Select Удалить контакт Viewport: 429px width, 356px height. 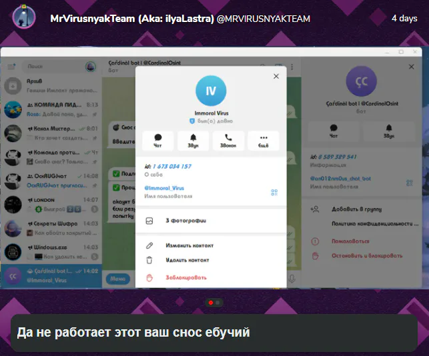click(x=187, y=260)
